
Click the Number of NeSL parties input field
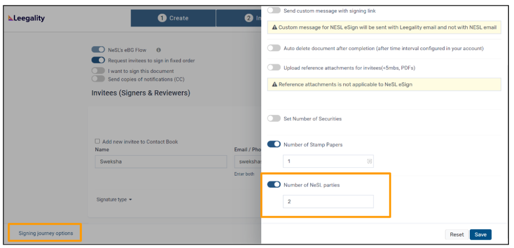[x=328, y=201]
